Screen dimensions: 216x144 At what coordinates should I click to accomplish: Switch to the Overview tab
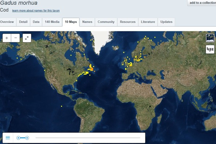pyautogui.click(x=7, y=22)
